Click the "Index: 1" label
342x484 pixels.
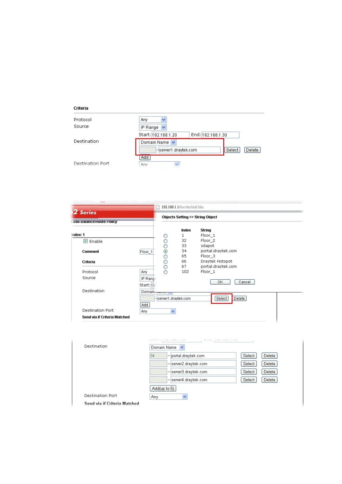[x=78, y=235]
